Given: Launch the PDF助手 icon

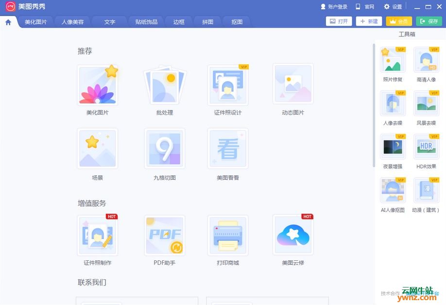Looking at the screenshot, I should (165, 235).
